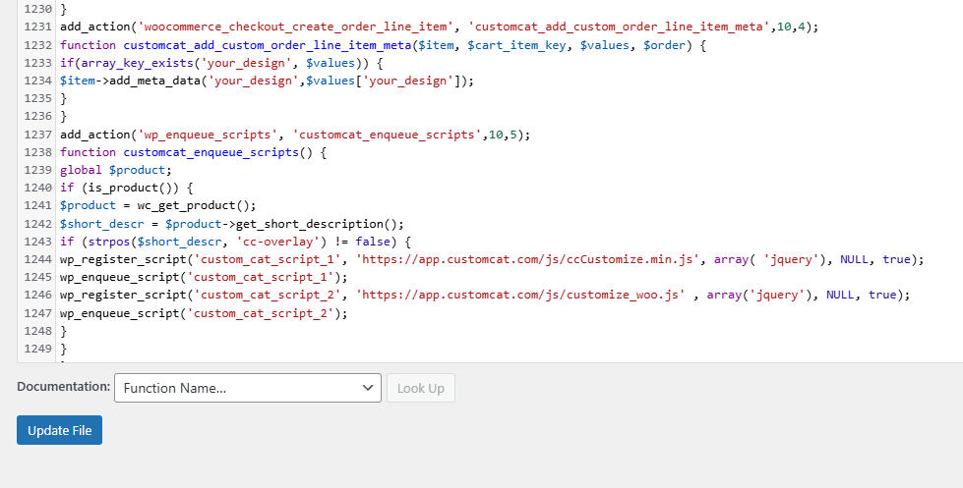Click the NULL keyword on line 1244
Screen dimensions: 963x488
pos(854,259)
